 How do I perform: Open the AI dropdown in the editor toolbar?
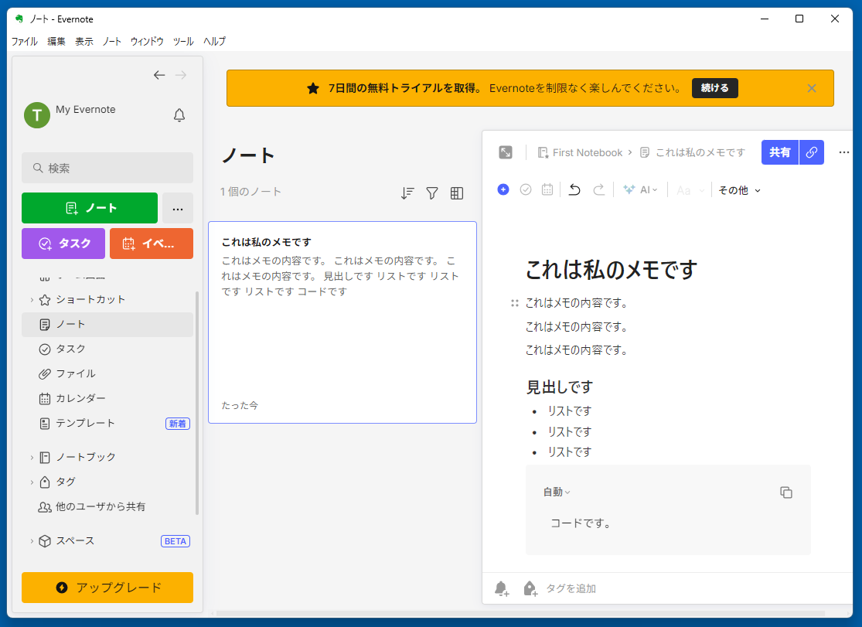click(x=640, y=189)
